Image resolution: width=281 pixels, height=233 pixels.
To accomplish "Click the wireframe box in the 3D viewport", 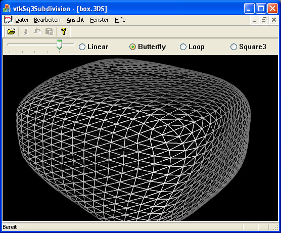I will coord(133,140).
